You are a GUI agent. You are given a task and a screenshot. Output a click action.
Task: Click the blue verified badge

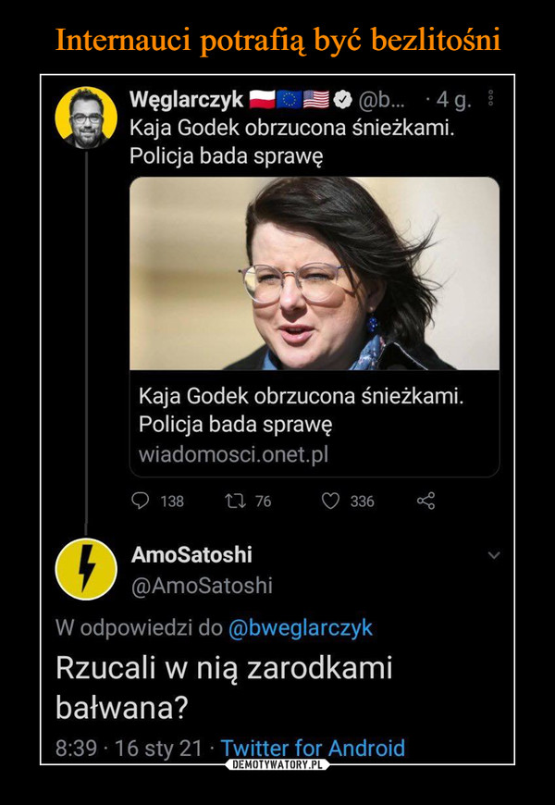(340, 100)
